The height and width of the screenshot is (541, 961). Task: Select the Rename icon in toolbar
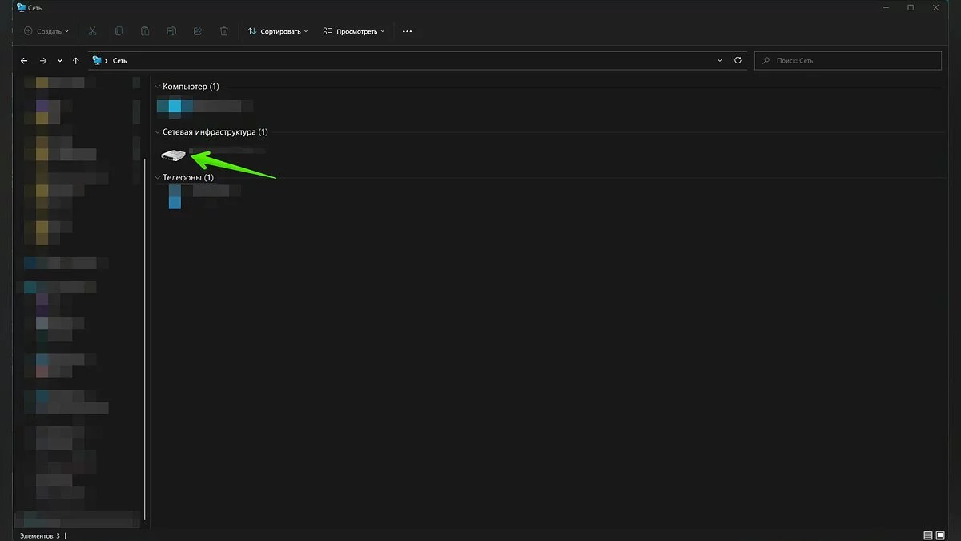[171, 31]
